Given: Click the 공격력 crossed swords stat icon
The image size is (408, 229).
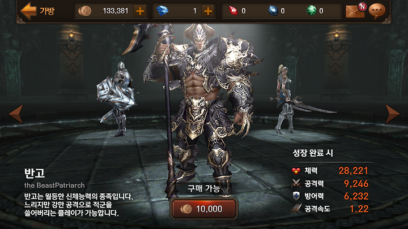Looking at the screenshot, I should 296,183.
